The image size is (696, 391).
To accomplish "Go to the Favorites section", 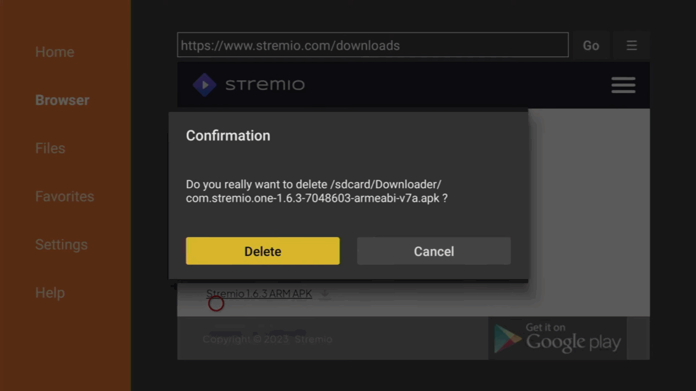I will coord(65,196).
